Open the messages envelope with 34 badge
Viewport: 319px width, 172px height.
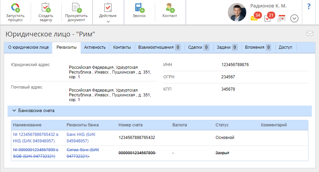(254, 18)
